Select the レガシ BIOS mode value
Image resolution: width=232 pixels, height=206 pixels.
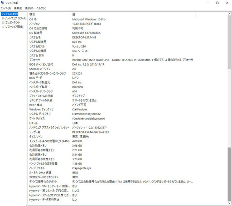click(x=75, y=78)
